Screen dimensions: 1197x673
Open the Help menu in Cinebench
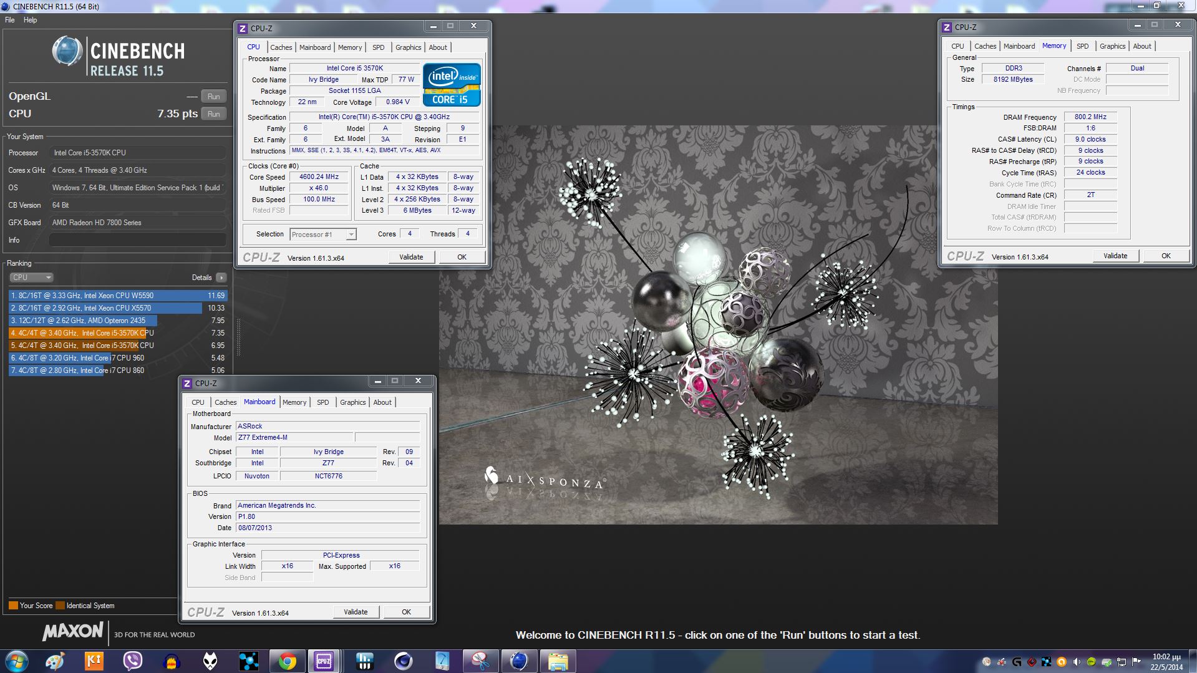coord(31,20)
